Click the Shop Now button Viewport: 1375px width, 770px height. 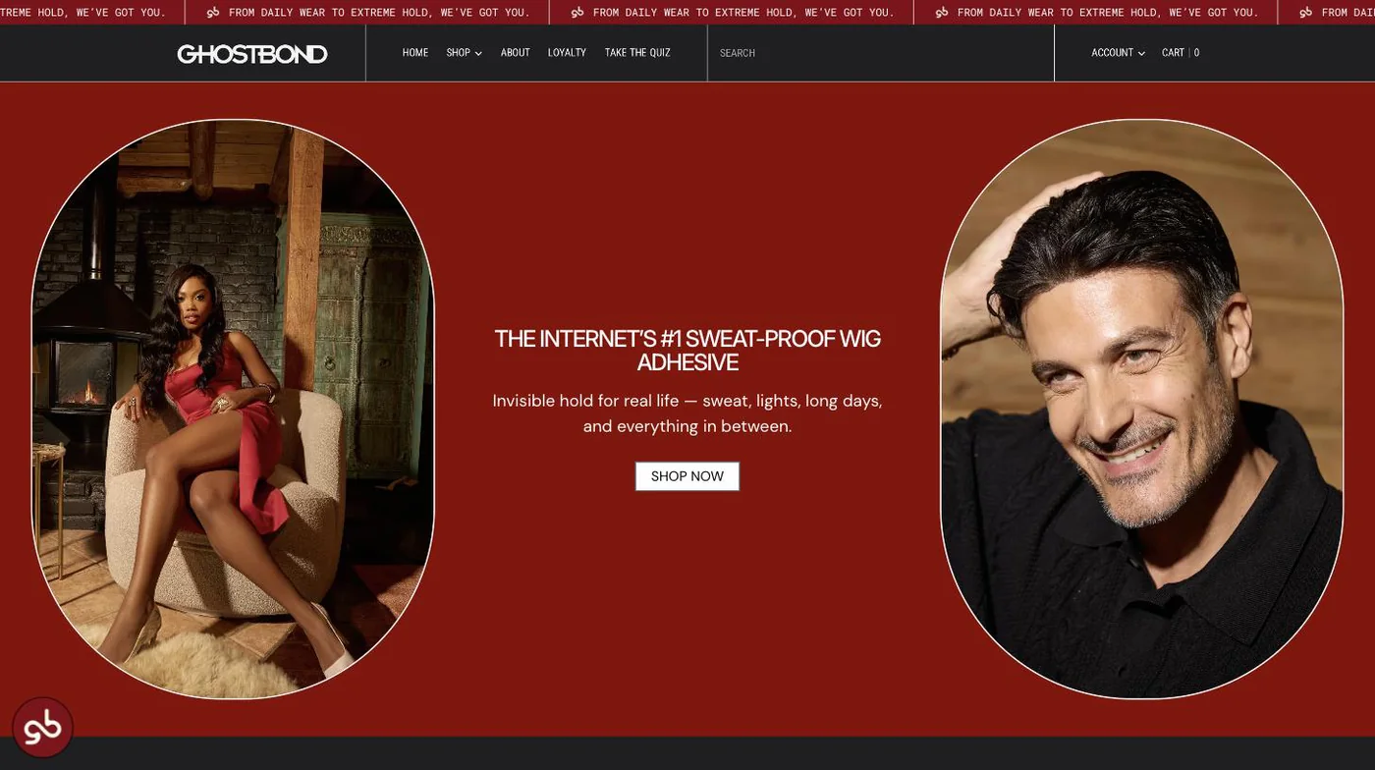pos(687,476)
